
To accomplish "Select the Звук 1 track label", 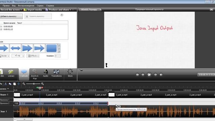I will [x=4, y=112].
